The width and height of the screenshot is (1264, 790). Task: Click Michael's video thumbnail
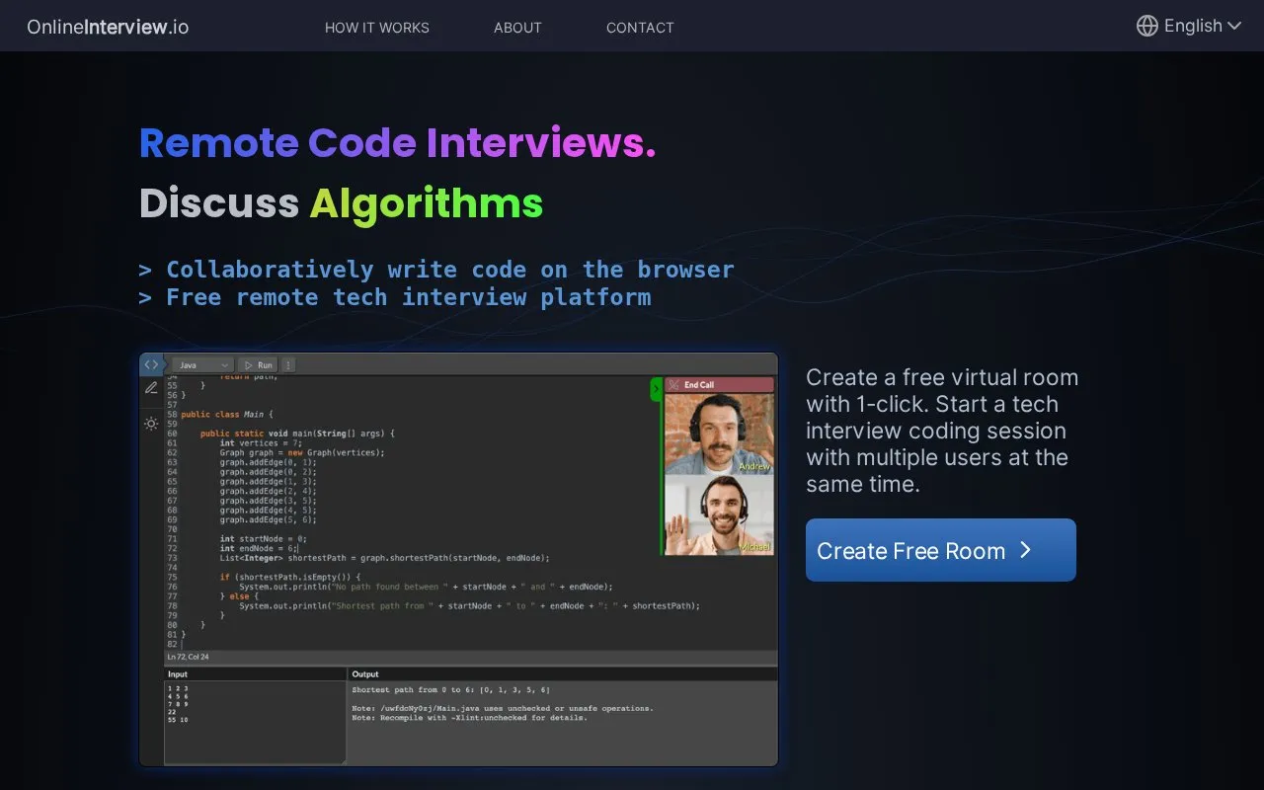[x=719, y=515]
